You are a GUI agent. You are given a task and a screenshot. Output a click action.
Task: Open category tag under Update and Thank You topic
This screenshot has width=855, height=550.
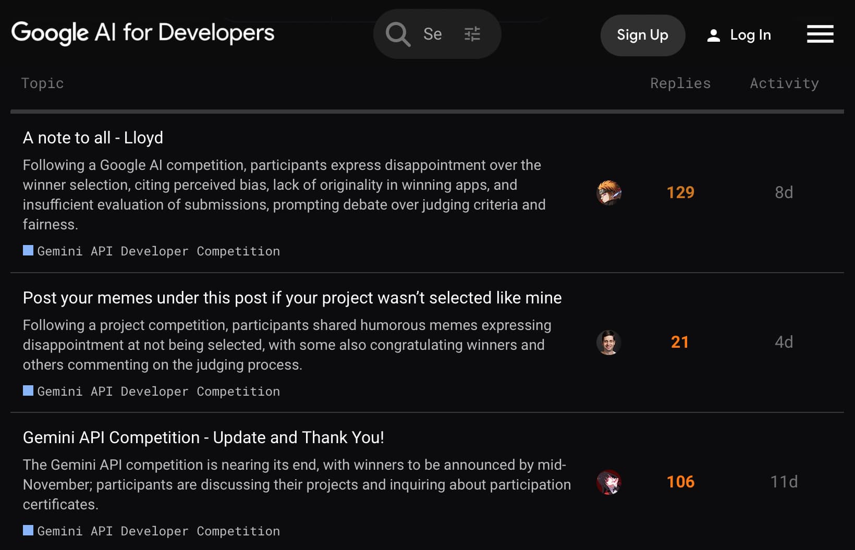point(152,531)
